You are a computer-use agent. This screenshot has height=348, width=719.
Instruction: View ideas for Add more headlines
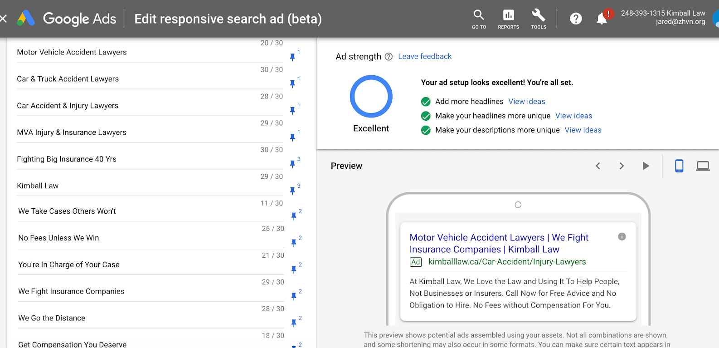527,102
